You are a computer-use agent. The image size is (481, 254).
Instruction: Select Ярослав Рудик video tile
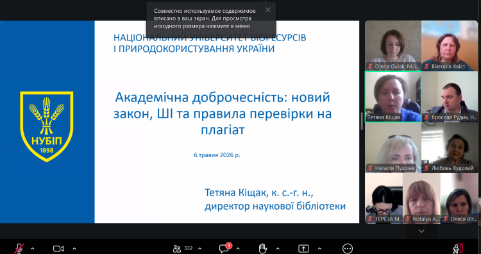coord(450,97)
